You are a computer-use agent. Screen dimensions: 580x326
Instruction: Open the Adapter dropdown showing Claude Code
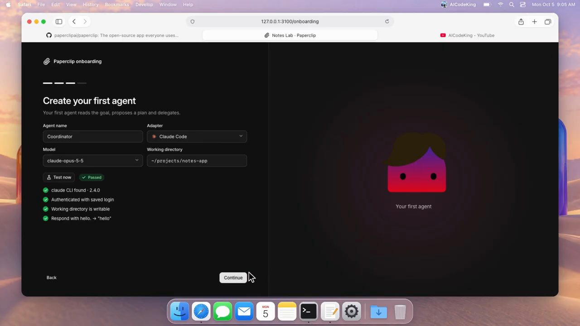[x=197, y=136]
